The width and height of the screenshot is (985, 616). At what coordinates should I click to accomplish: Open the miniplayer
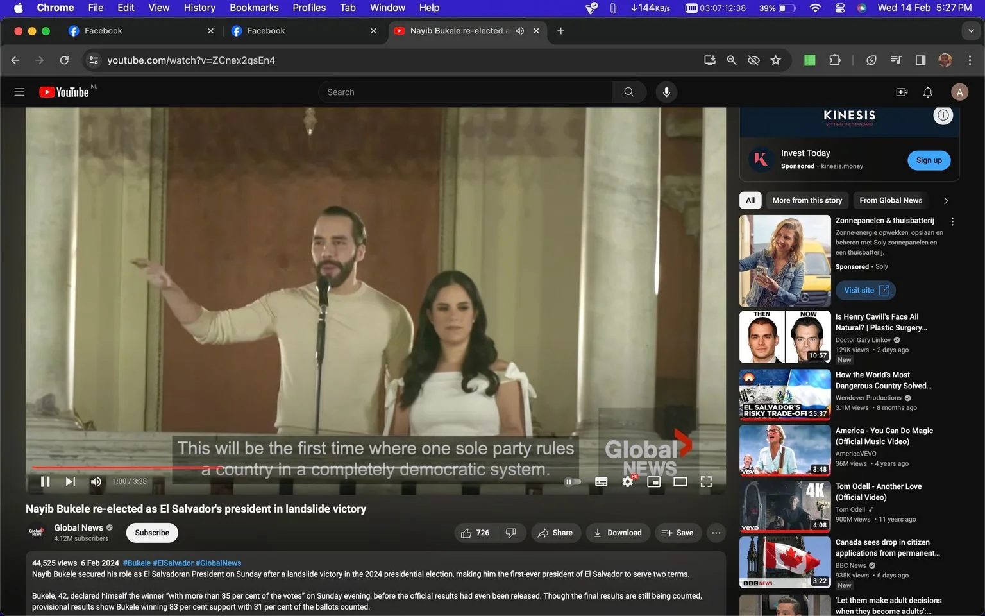[653, 481]
